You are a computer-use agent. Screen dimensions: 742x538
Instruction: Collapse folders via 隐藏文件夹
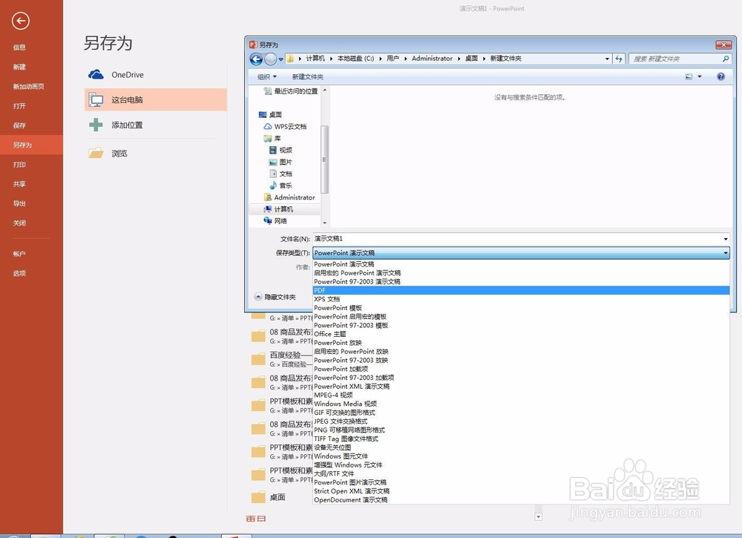275,297
